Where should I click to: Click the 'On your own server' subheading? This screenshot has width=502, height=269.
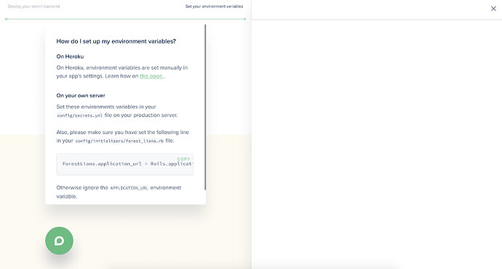click(81, 96)
